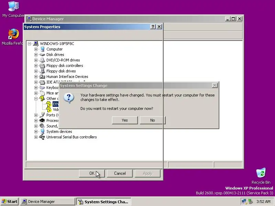Select the Mice category icon
The width and height of the screenshot is (275, 206).
point(42,93)
